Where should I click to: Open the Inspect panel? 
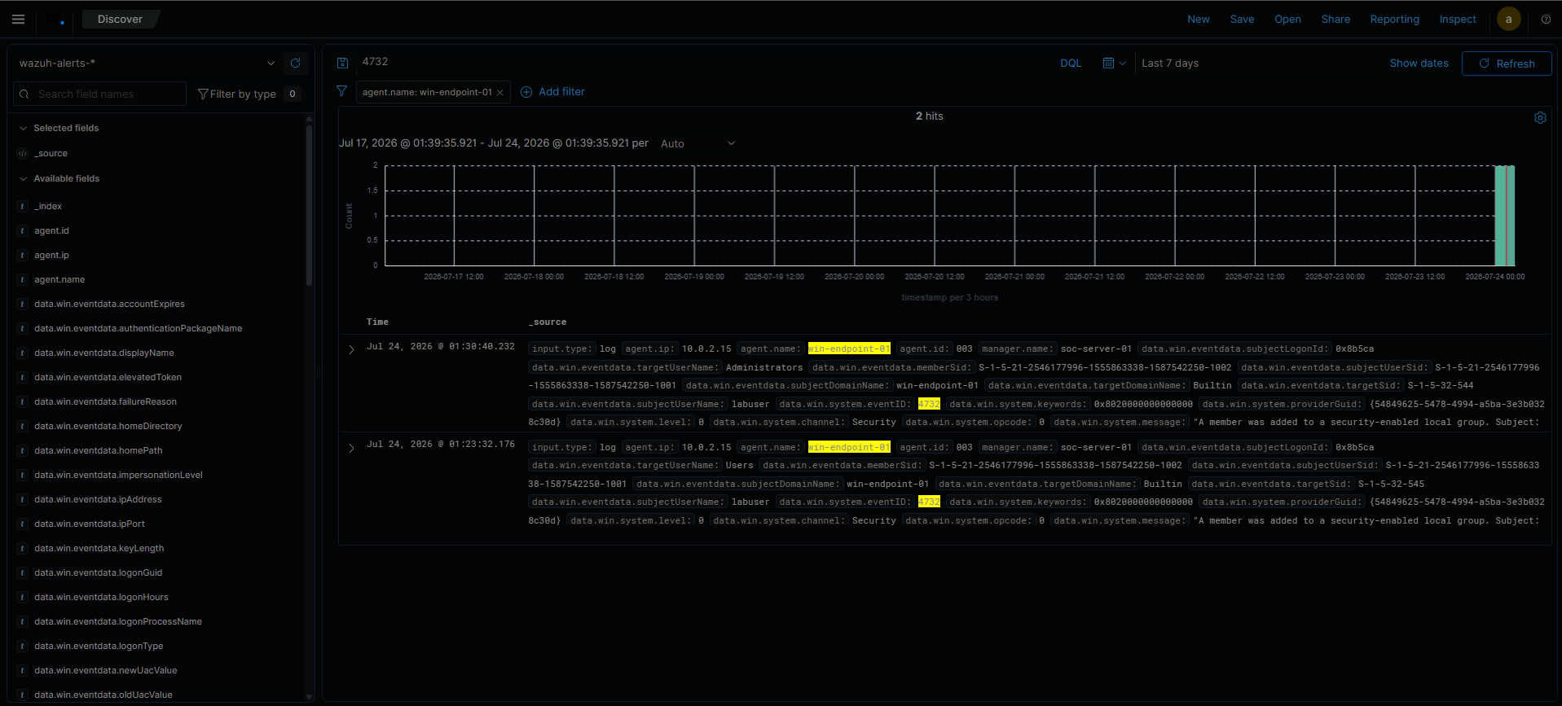[x=1457, y=19]
